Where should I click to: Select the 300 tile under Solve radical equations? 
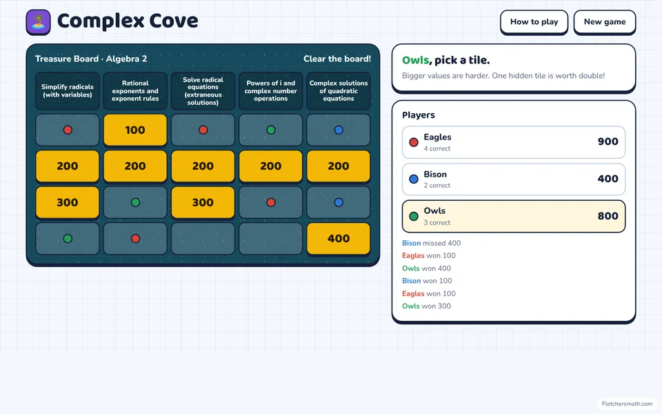[x=203, y=202]
